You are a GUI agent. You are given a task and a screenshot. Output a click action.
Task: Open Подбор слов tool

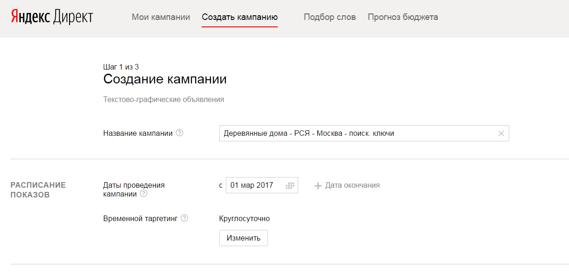[330, 17]
